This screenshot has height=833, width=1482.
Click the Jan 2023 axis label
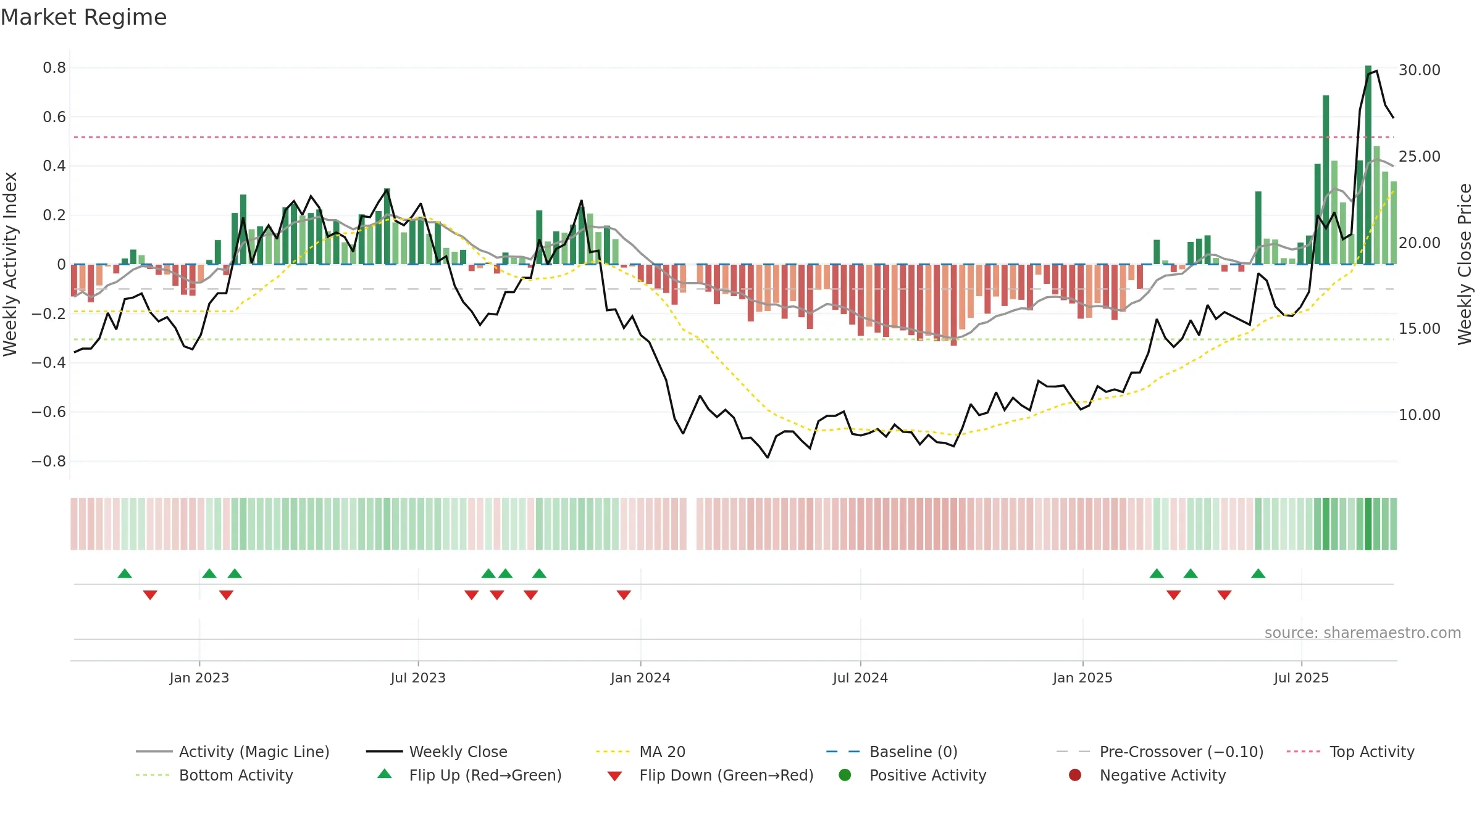199,678
